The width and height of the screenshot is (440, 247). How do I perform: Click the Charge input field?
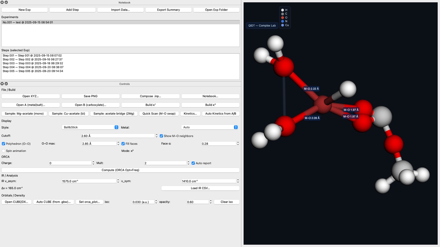70,163
